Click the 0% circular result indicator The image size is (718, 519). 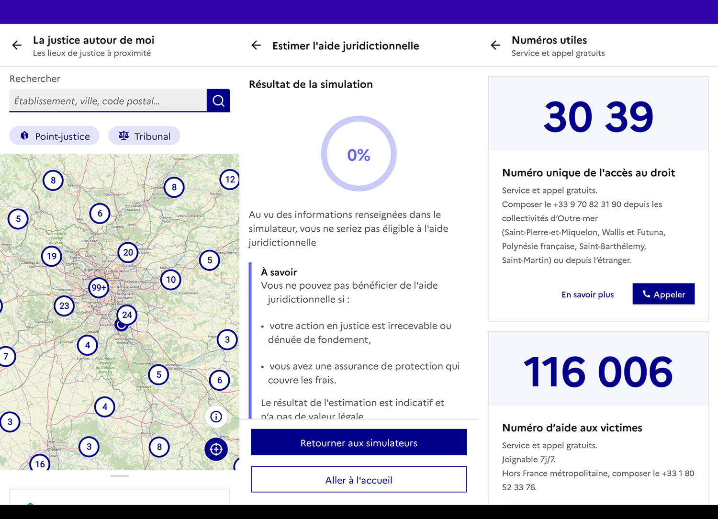[x=359, y=154]
